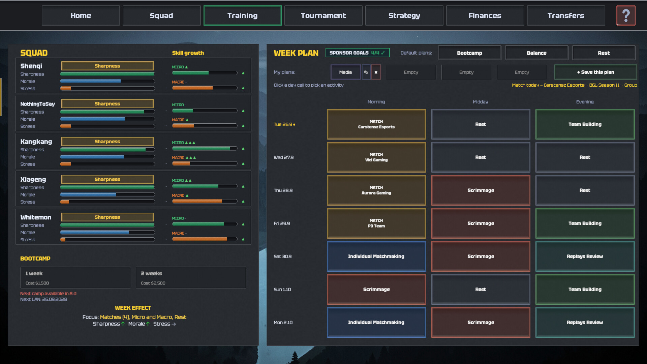647x364 pixels.
Task: Switch to the Squad tab
Action: 161,16
